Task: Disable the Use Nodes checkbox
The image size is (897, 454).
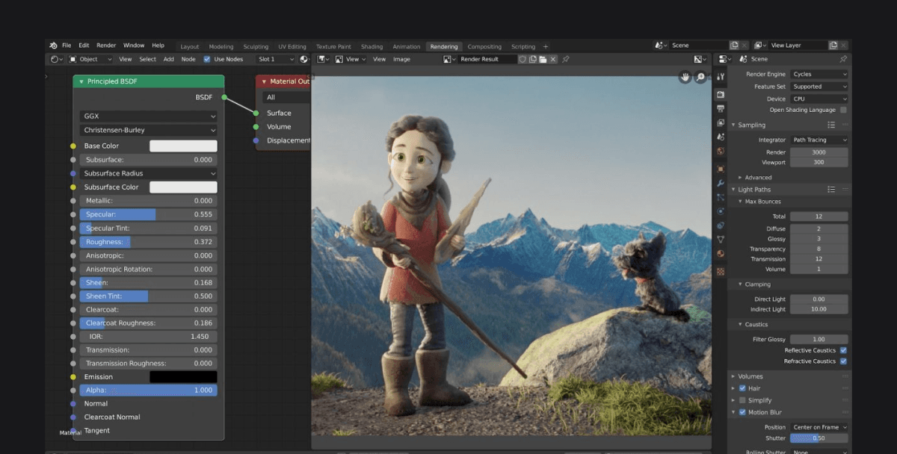Action: (x=207, y=59)
